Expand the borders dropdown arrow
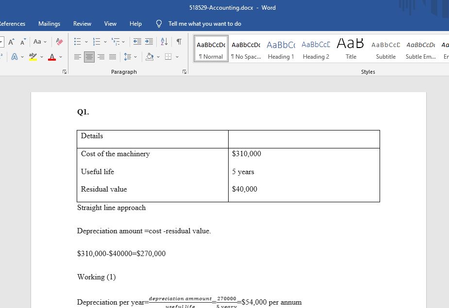The height and width of the screenshot is (308, 449). tap(177, 57)
